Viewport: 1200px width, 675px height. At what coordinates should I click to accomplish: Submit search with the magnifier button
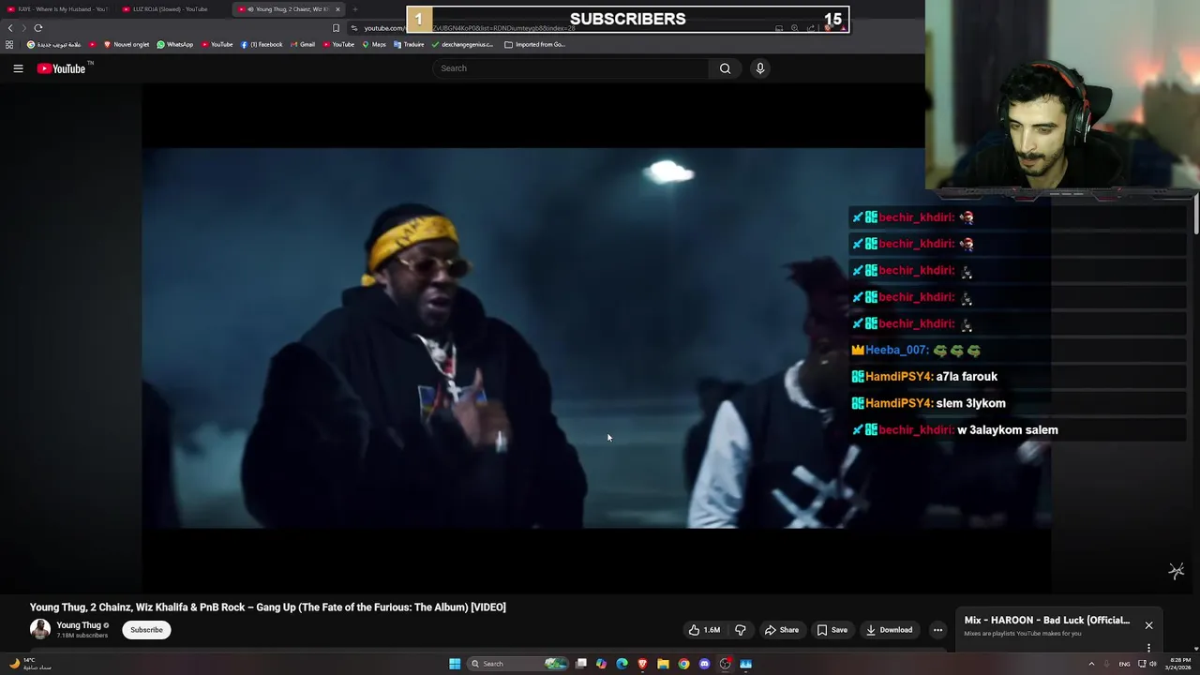pos(725,68)
